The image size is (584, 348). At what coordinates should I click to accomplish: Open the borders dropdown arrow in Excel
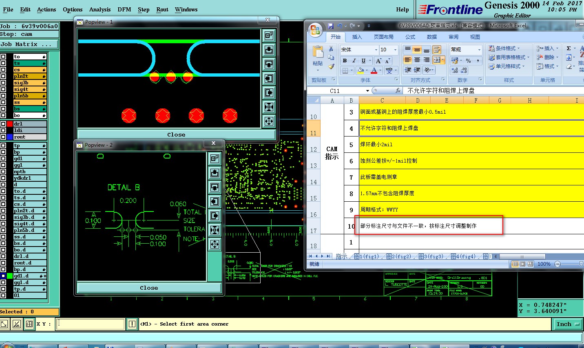[352, 70]
